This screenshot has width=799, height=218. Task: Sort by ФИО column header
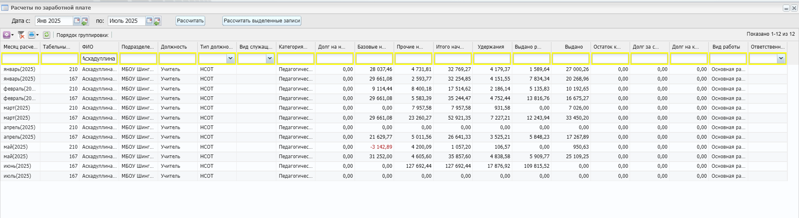(99, 47)
